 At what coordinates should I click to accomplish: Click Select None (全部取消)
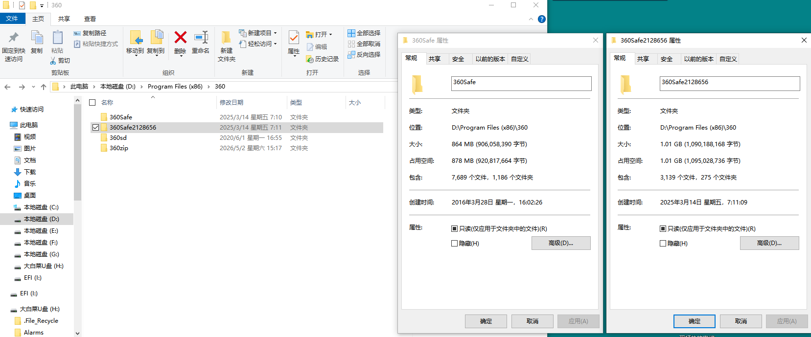364,44
